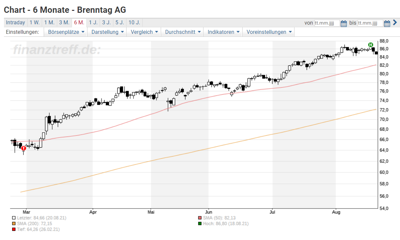Click the pink SMA (50) legend swatch
400x240 pixels.
[x=200, y=218]
